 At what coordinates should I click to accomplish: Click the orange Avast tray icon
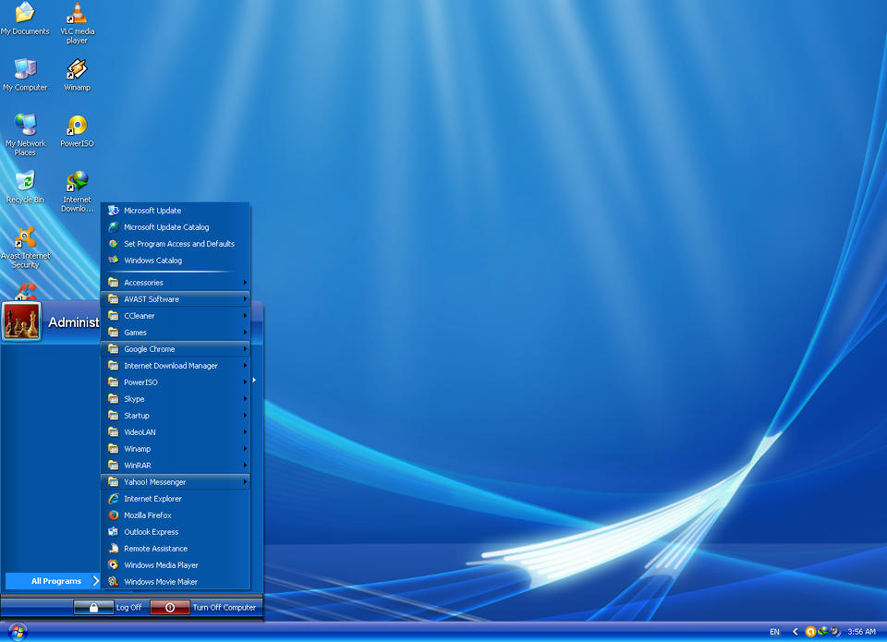click(x=810, y=632)
